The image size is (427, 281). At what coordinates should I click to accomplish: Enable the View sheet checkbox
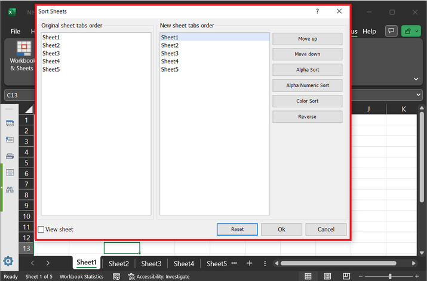pyautogui.click(x=41, y=229)
